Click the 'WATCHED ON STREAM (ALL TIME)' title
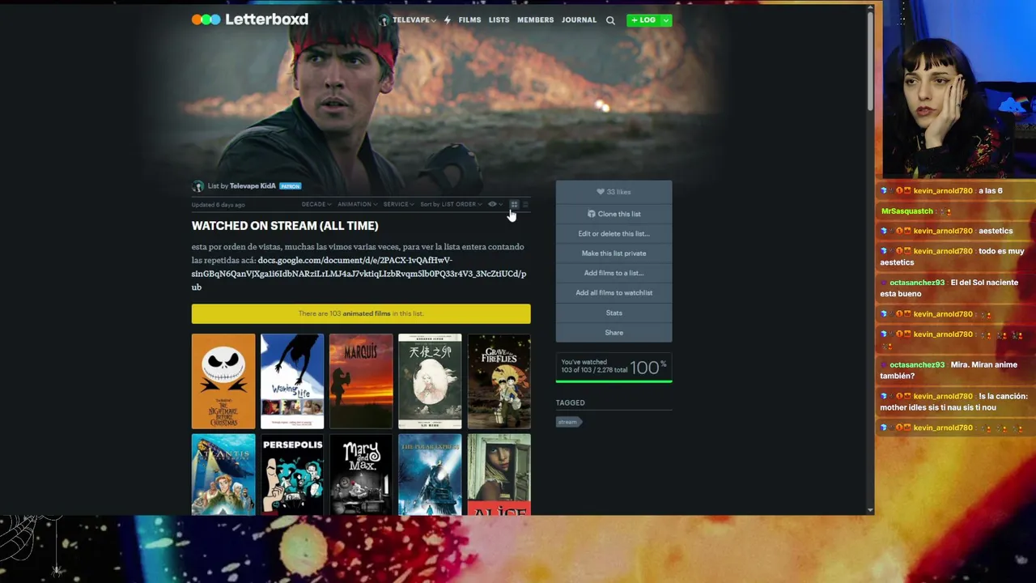This screenshot has height=583, width=1036. [x=285, y=226]
